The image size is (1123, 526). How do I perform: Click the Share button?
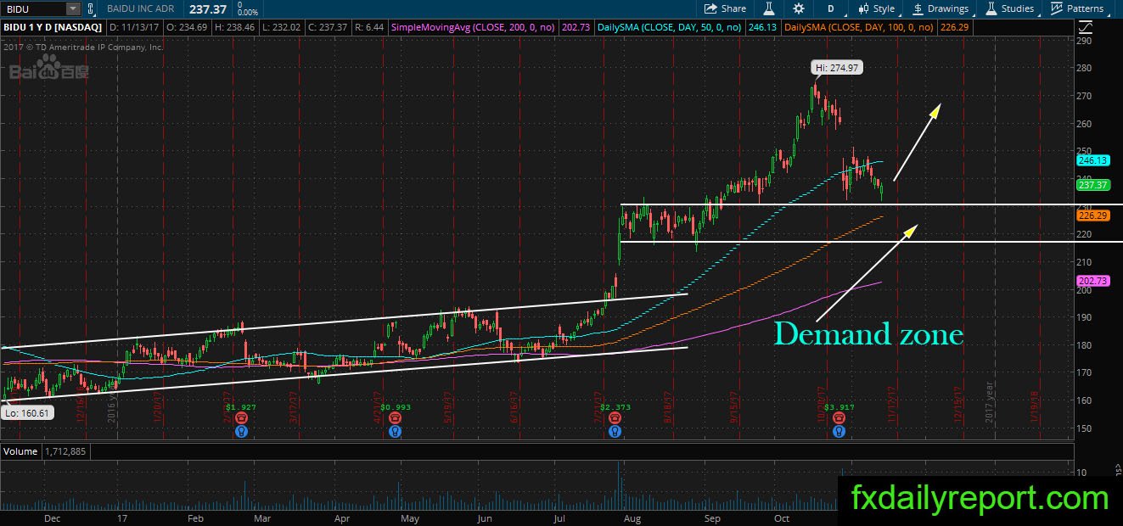(x=726, y=8)
